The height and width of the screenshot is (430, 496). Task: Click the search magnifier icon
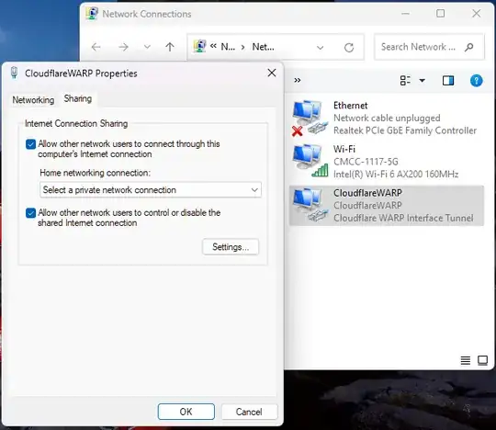[469, 47]
